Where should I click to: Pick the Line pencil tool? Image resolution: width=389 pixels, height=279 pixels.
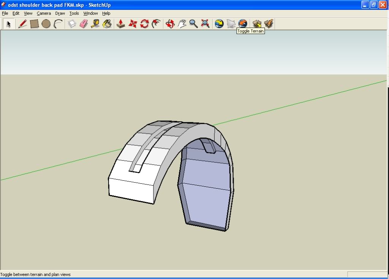22,24
